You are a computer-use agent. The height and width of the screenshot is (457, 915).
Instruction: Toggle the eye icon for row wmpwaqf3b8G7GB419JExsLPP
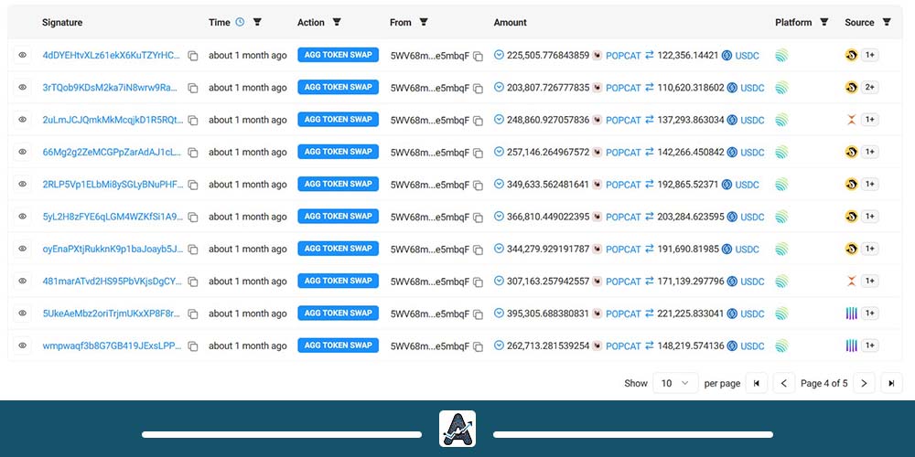[22, 345]
